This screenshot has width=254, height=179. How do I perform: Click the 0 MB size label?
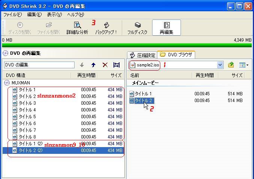click(x=7, y=40)
